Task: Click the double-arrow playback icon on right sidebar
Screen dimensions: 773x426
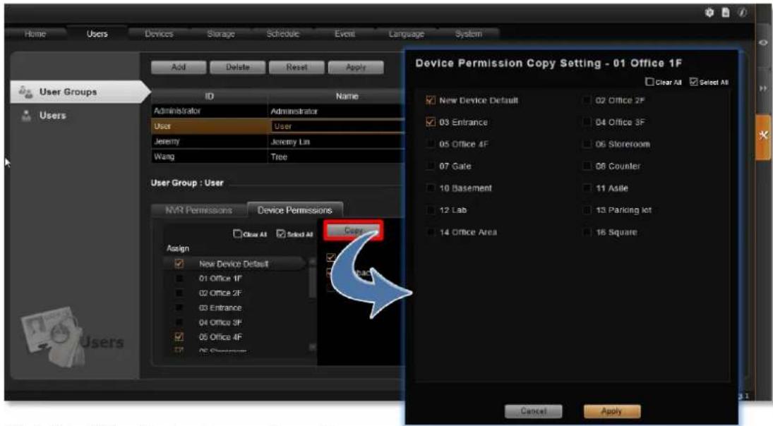Action: [x=763, y=89]
